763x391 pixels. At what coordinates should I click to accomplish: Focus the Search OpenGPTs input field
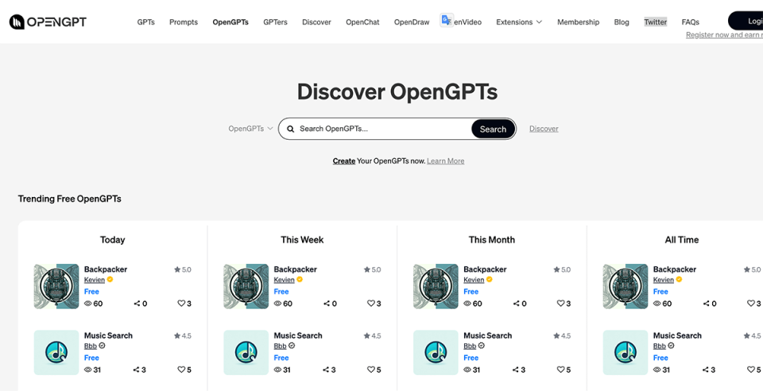(x=381, y=129)
